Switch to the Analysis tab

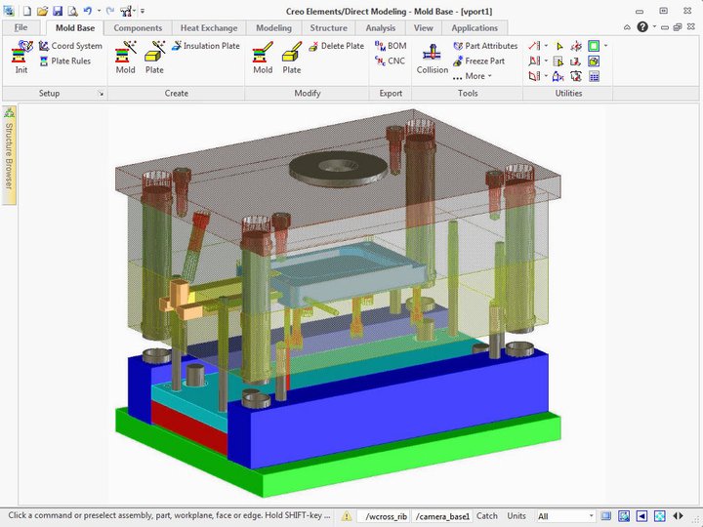(381, 27)
